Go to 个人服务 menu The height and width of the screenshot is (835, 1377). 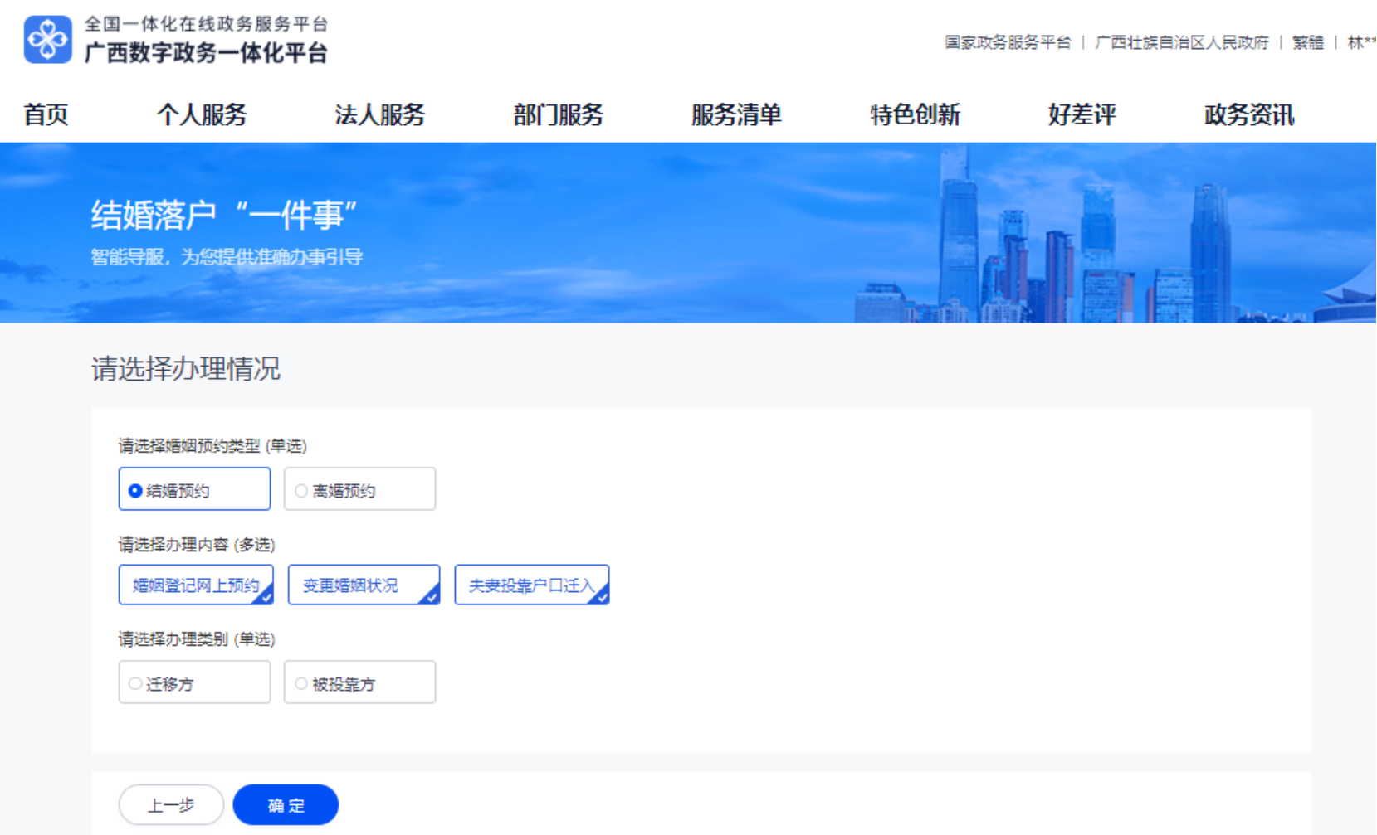pos(202,114)
